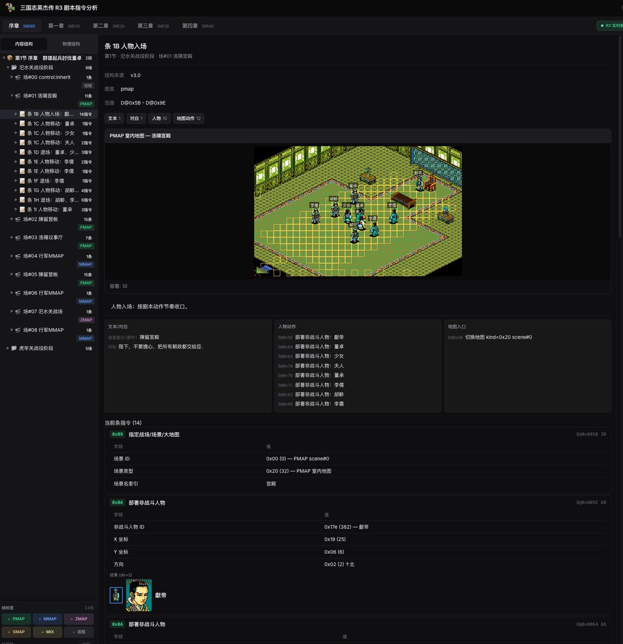
Task: Click the 对白 陛下，不要擔心 line
Action: (x=155, y=347)
